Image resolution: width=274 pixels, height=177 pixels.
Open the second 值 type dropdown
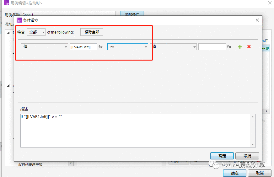[173, 47]
